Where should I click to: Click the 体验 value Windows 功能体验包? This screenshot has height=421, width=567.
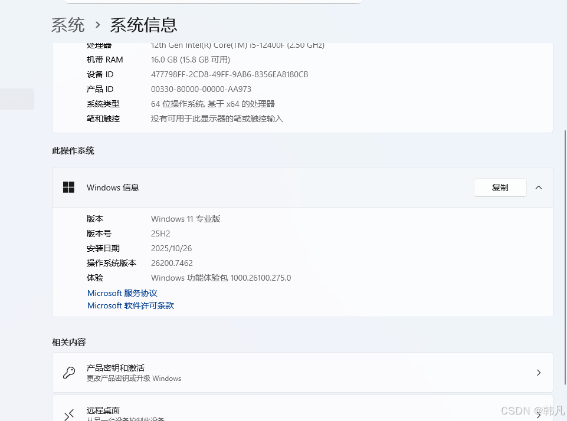221,278
